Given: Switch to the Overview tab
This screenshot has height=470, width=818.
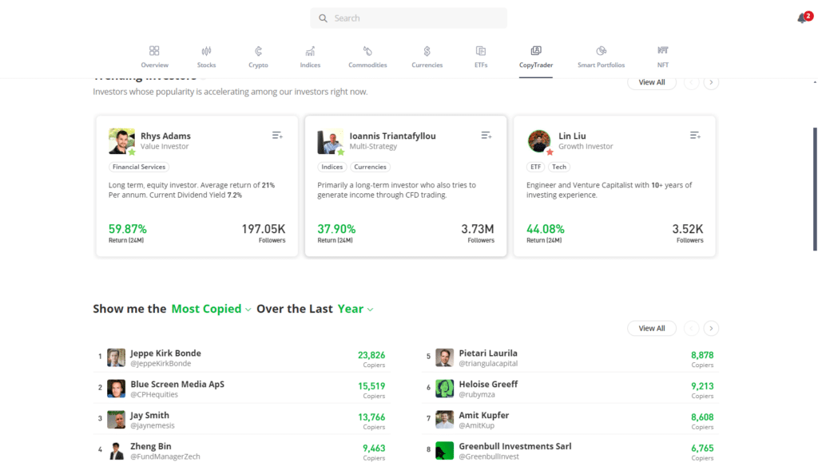Looking at the screenshot, I should coord(154,56).
